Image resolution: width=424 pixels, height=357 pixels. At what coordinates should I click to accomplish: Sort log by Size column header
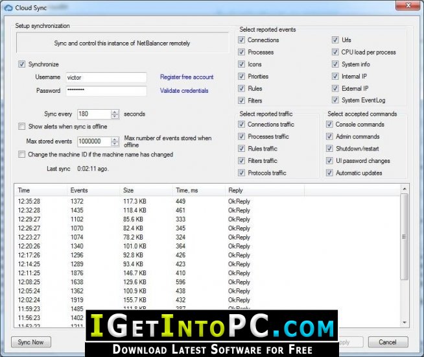pos(146,190)
